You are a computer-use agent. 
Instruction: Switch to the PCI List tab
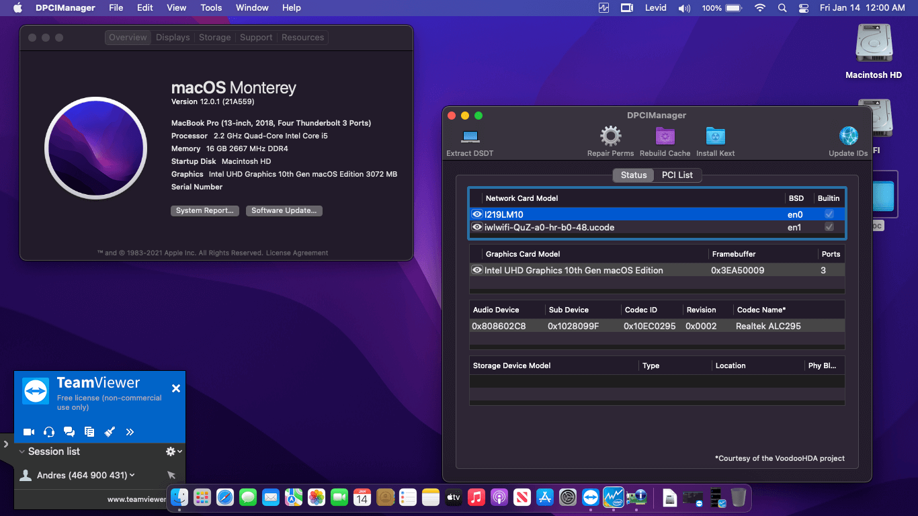click(x=677, y=175)
